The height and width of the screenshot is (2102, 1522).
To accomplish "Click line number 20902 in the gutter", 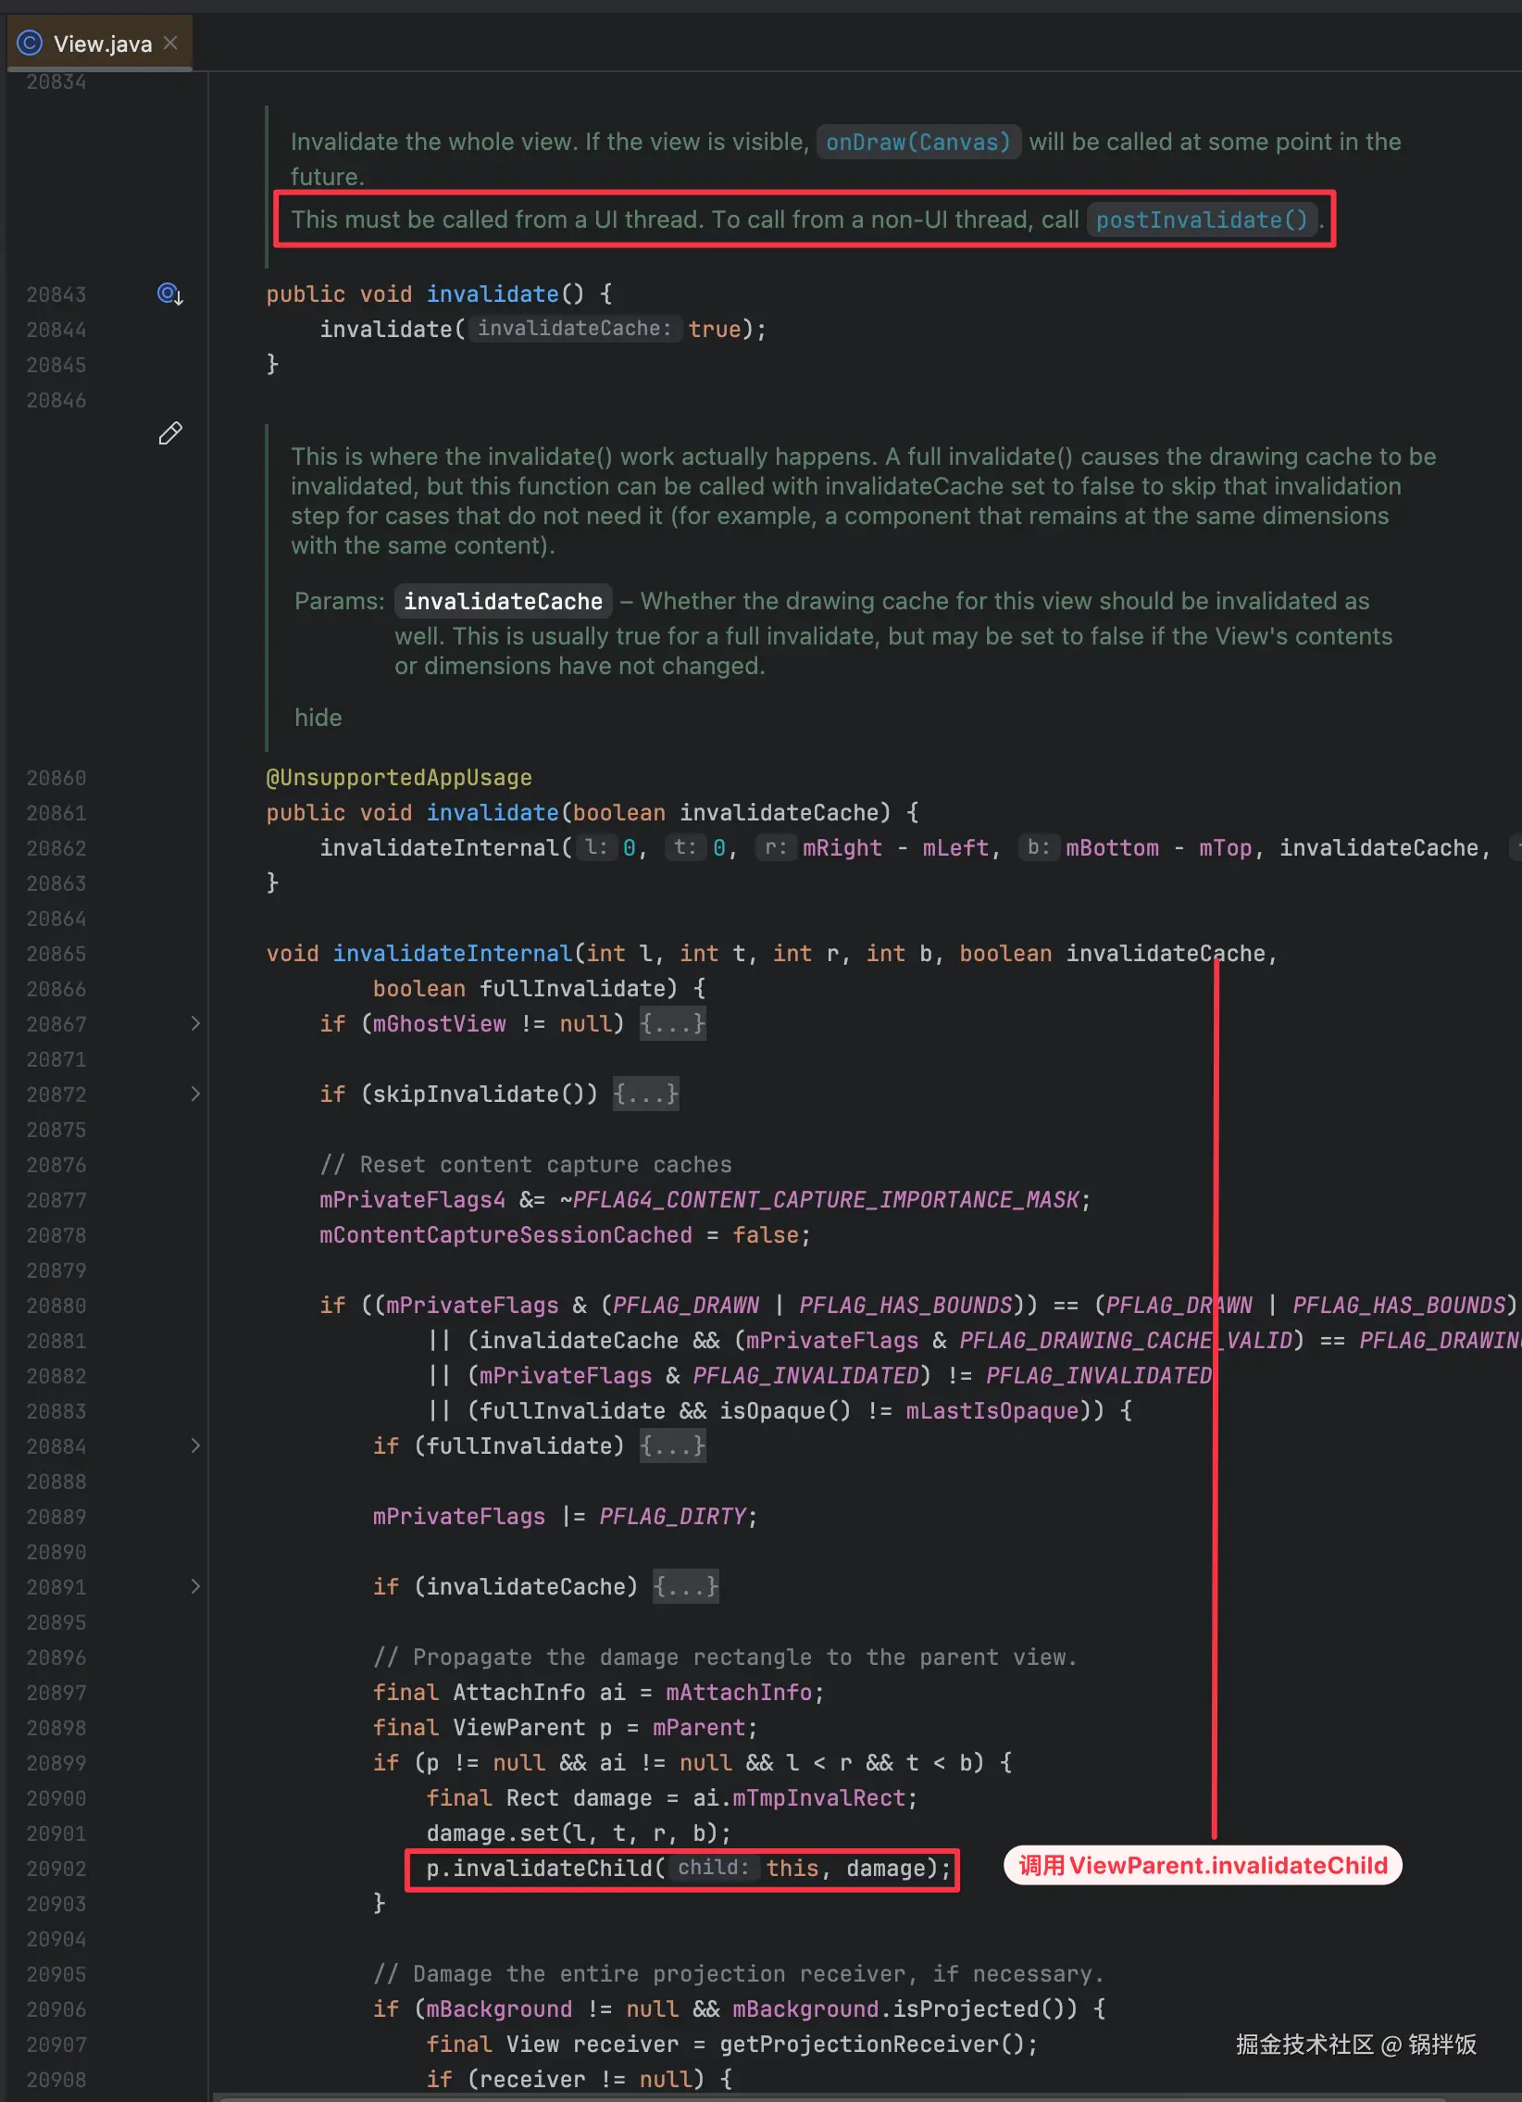I will (x=56, y=1870).
